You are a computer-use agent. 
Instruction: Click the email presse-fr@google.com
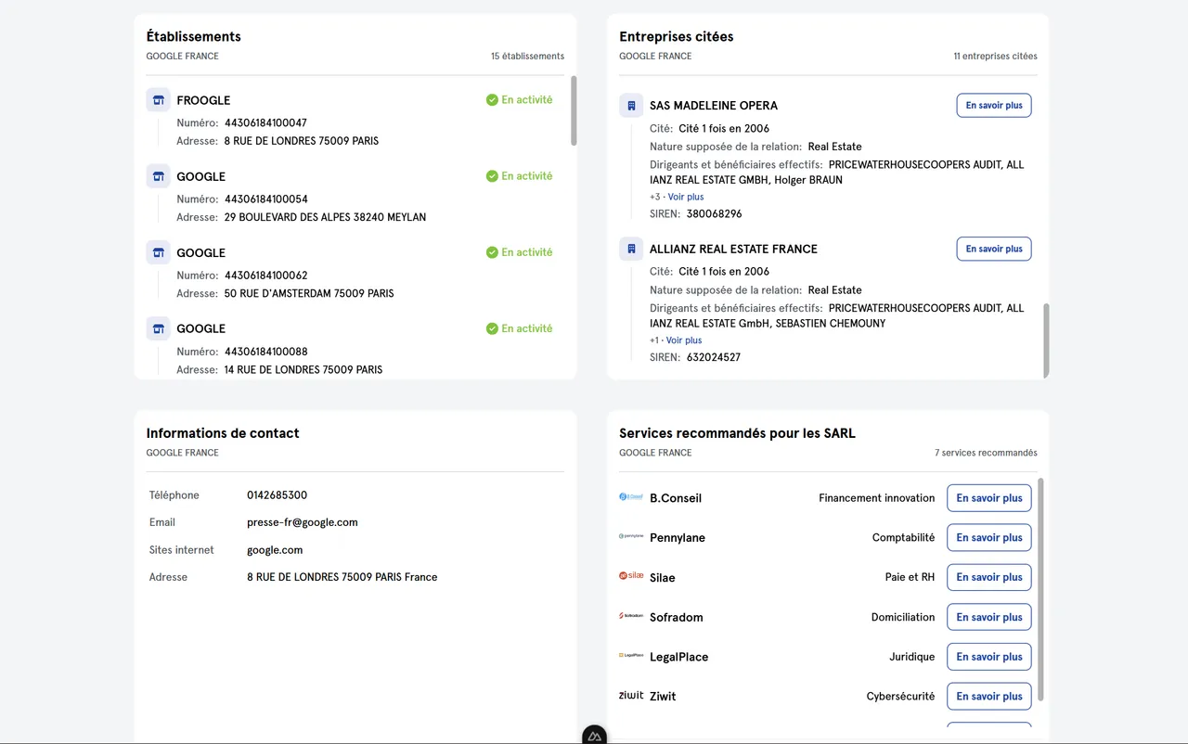[x=303, y=522]
